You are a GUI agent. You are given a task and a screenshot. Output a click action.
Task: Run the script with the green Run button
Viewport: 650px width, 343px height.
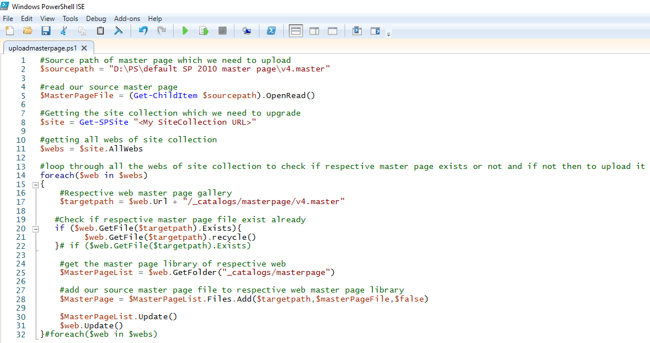pyautogui.click(x=185, y=31)
